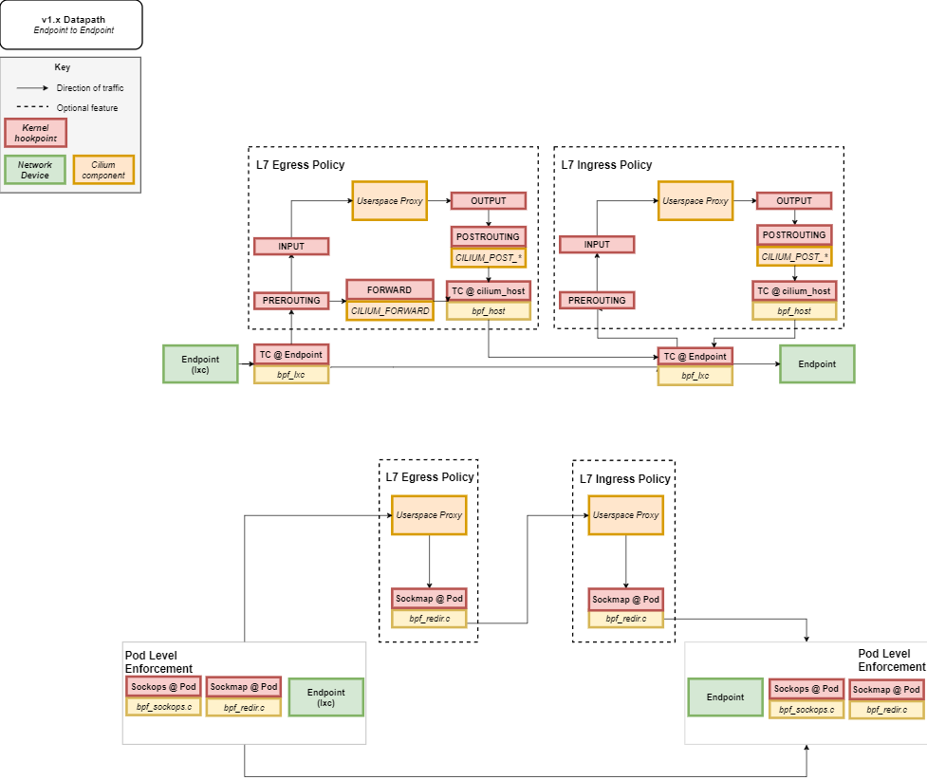Click bpf_redir.c in lower L7 Egress Policy
927x780 pixels.
coord(429,619)
